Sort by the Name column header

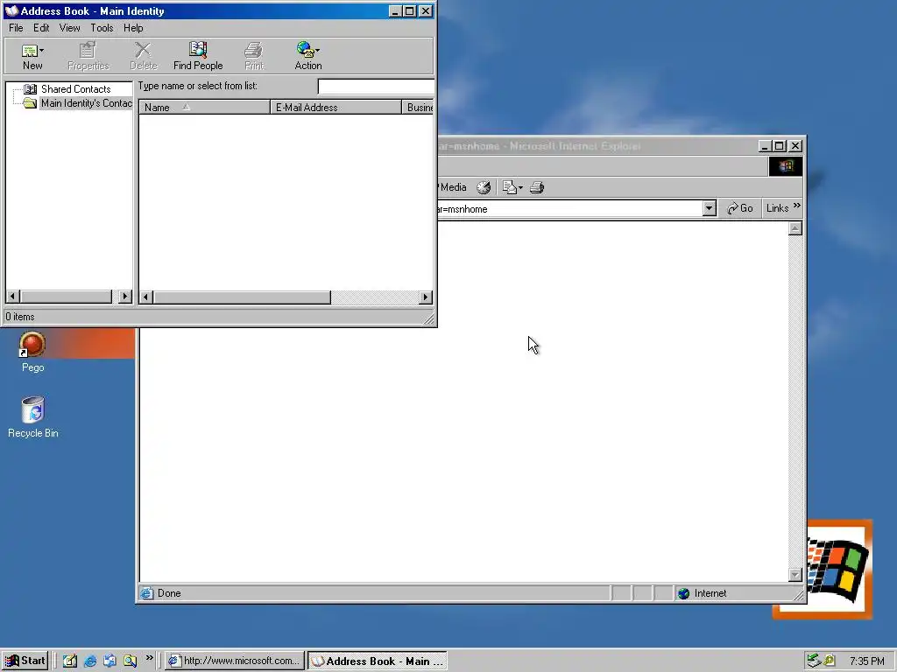coord(204,108)
